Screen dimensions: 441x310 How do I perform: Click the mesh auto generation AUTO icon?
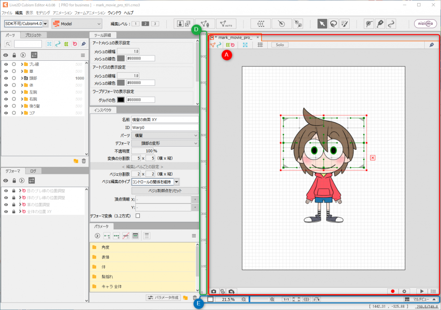tap(226, 24)
